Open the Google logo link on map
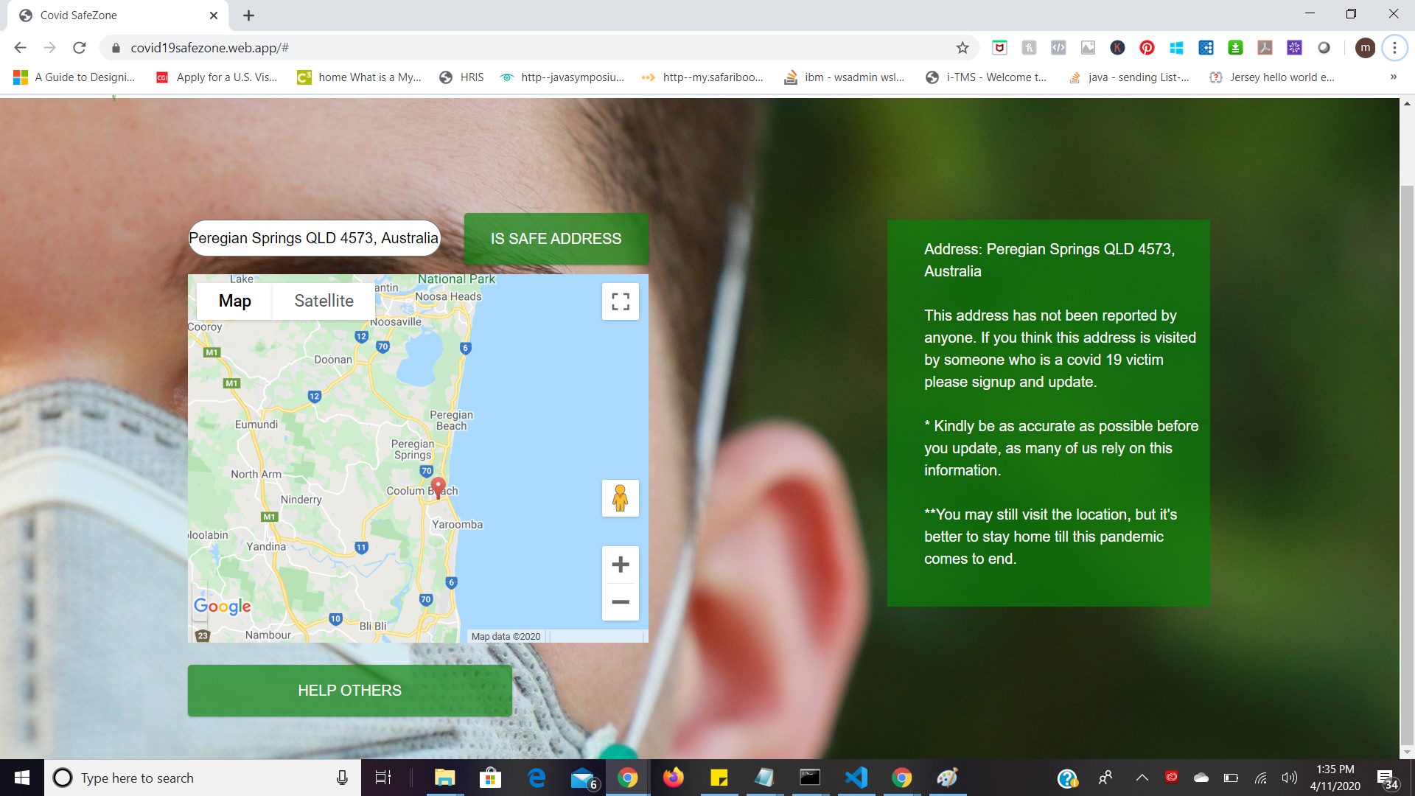This screenshot has height=796, width=1415. [x=222, y=606]
